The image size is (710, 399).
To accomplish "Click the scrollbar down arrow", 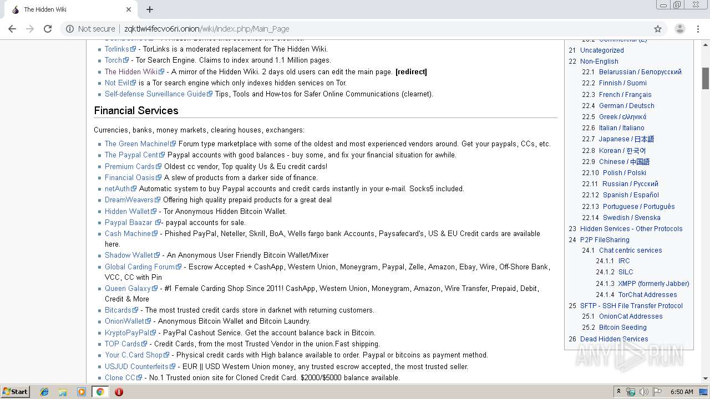I will [706, 379].
